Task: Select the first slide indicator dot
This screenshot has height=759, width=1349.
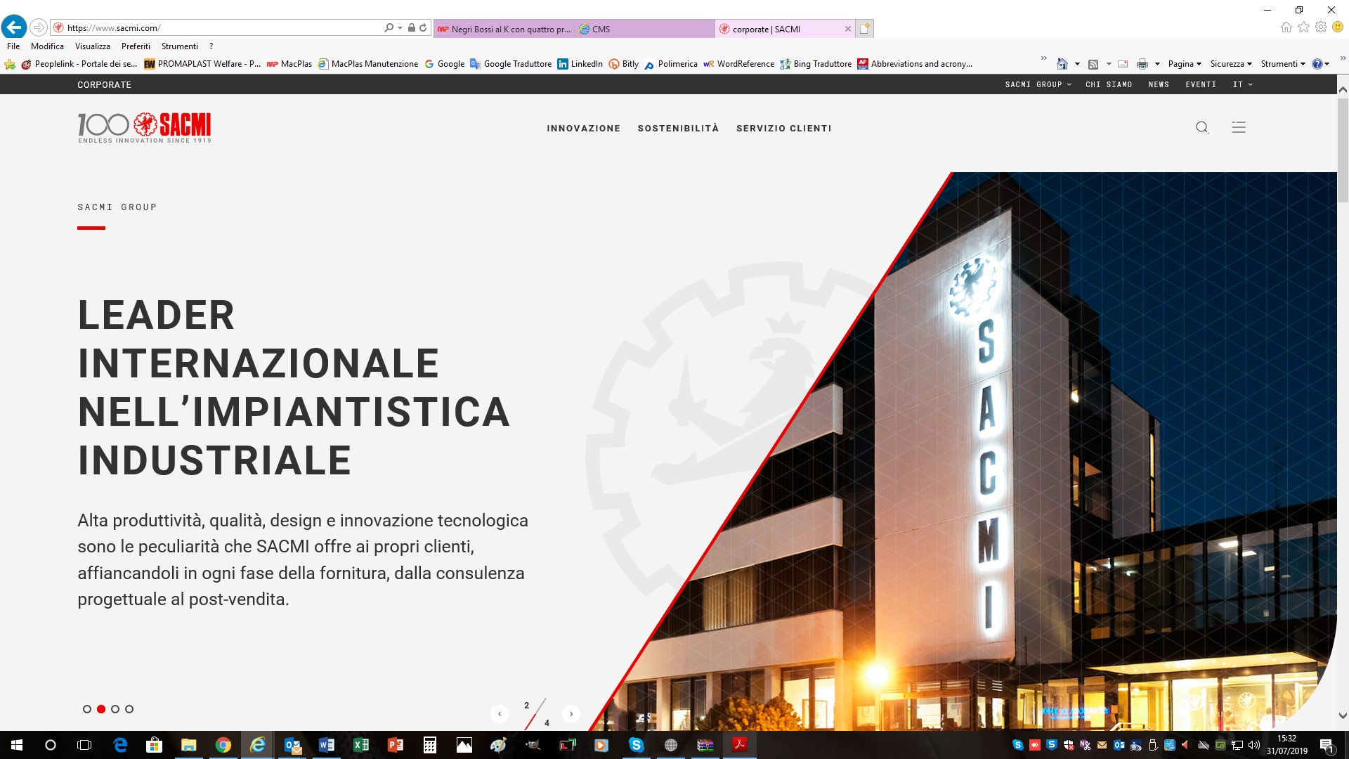Action: [x=87, y=709]
